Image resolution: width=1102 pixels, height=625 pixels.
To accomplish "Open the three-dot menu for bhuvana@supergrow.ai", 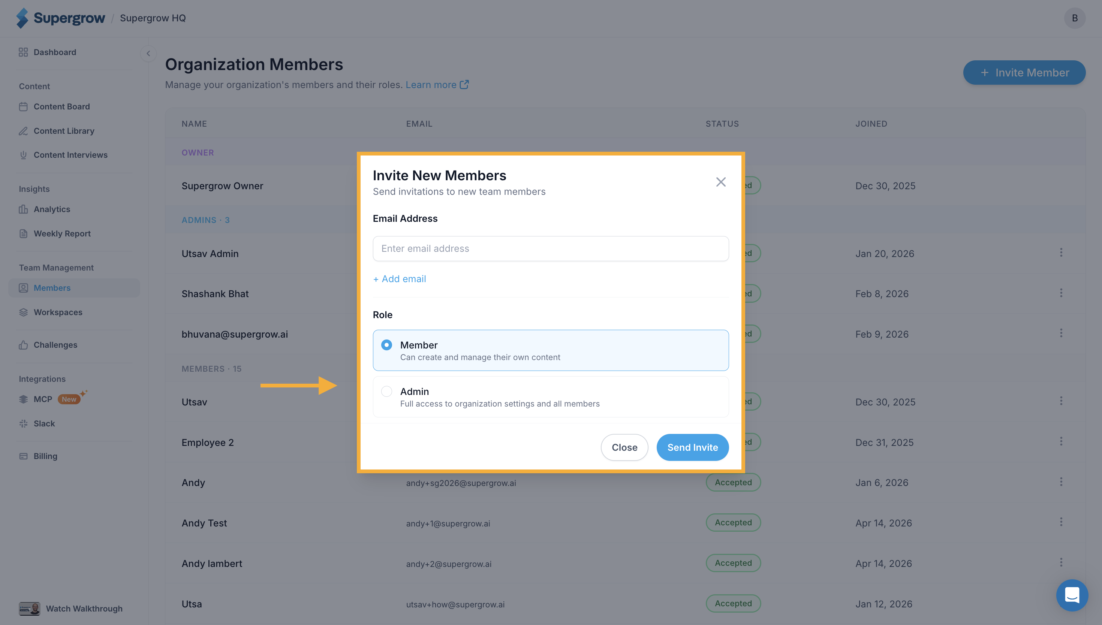I will point(1061,333).
